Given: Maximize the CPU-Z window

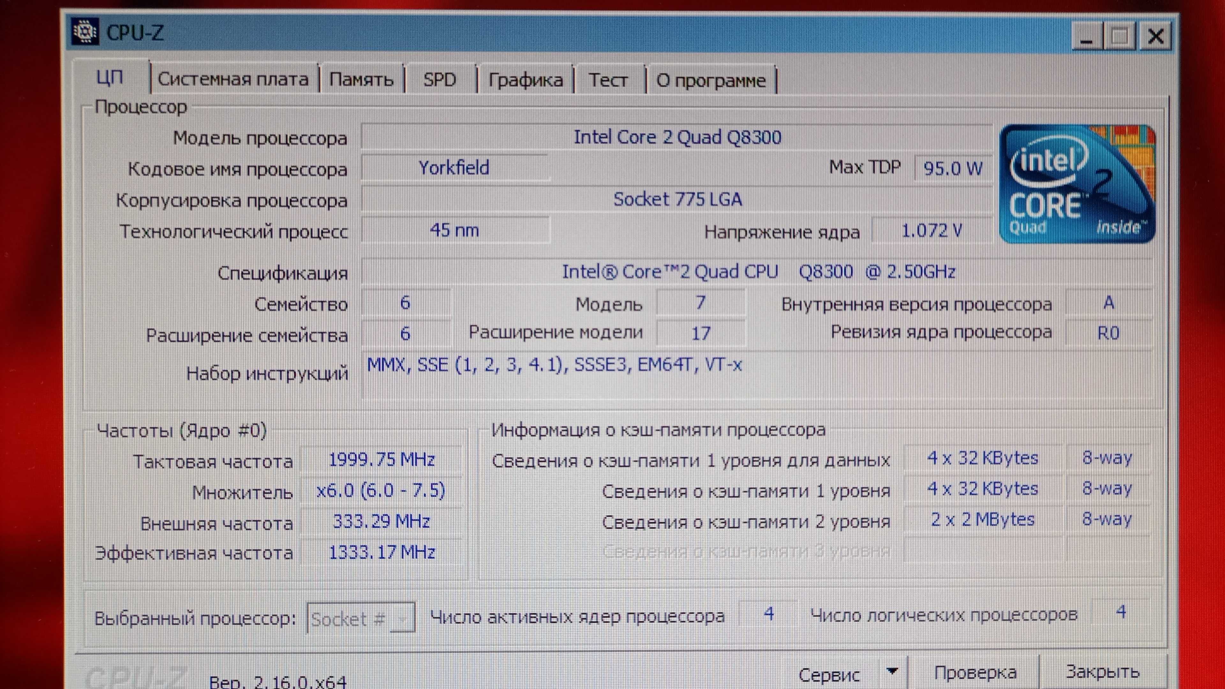Looking at the screenshot, I should pyautogui.click(x=1119, y=36).
